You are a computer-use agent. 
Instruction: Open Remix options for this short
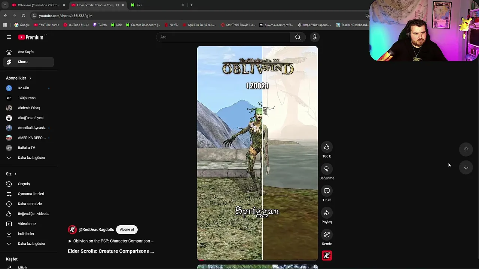[327, 235]
